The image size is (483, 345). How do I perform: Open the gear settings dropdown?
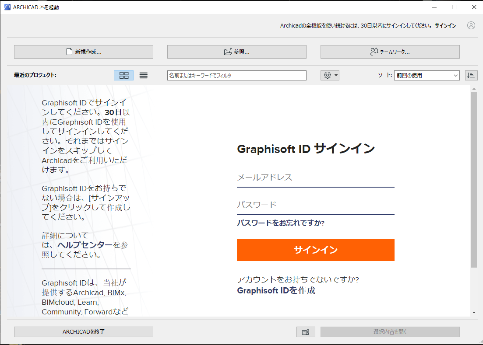click(330, 75)
